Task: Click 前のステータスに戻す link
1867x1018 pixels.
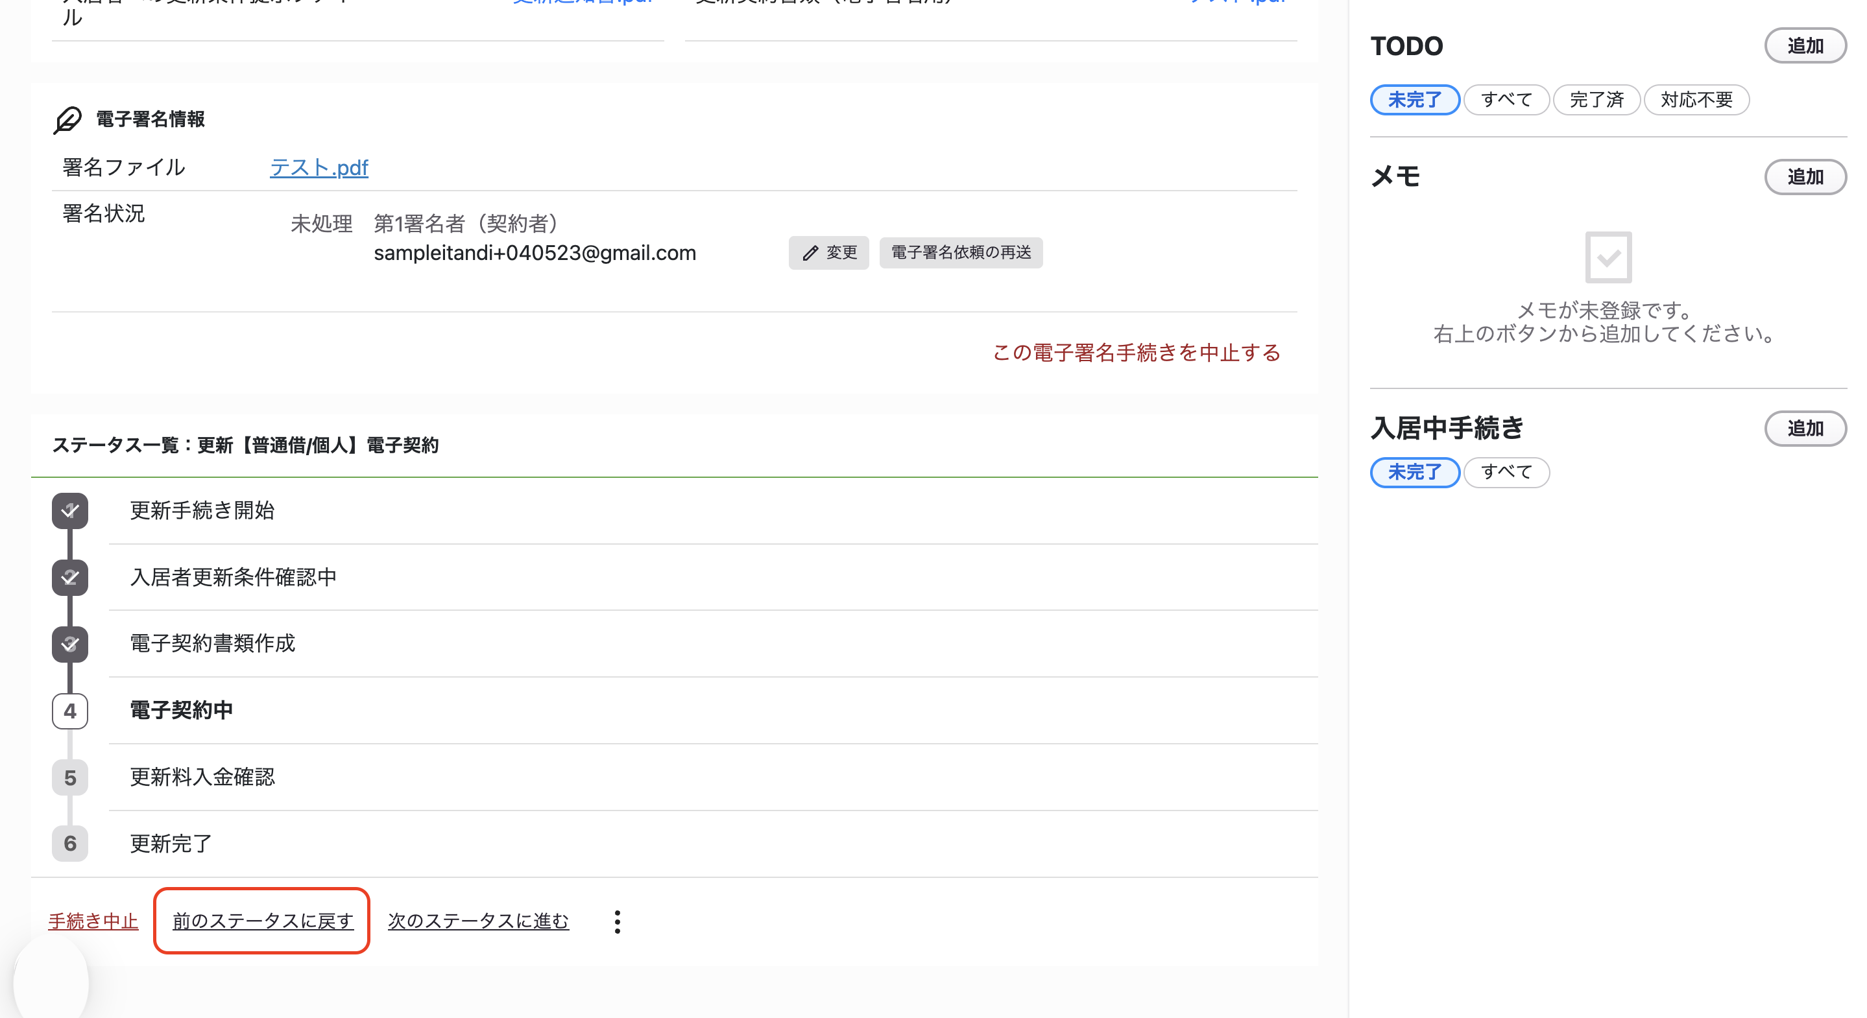Action: [263, 921]
